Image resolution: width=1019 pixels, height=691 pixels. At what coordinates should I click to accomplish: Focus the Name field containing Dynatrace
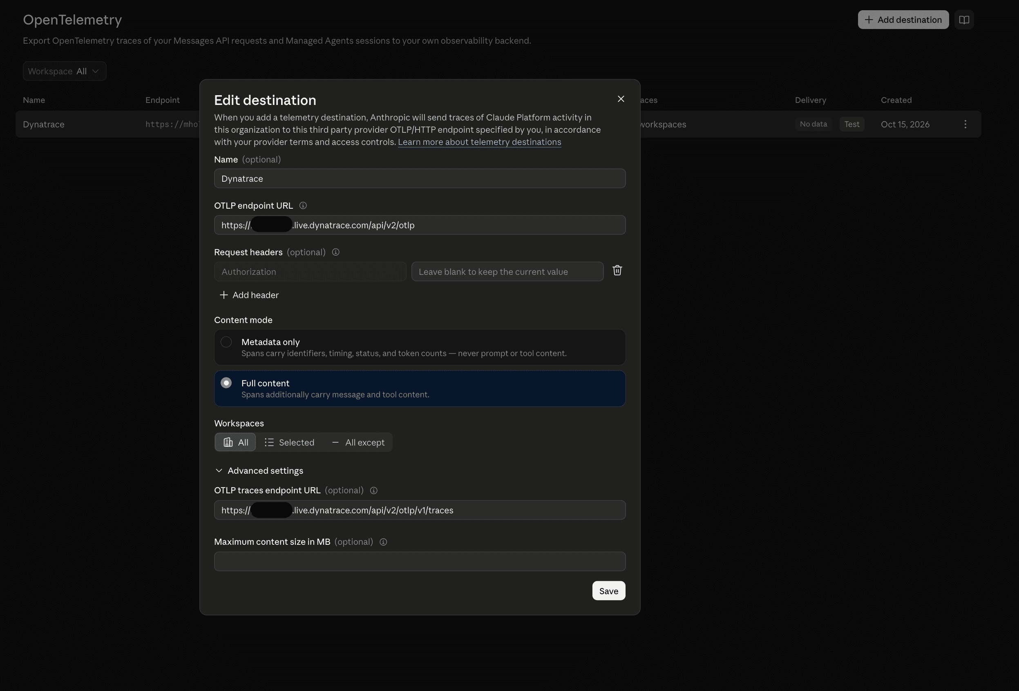tap(420, 179)
